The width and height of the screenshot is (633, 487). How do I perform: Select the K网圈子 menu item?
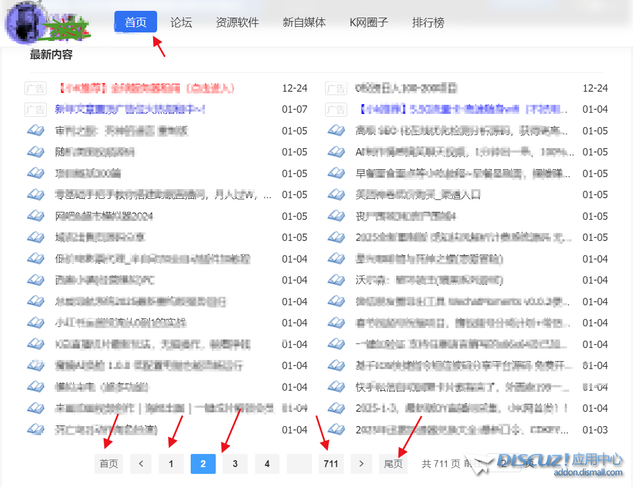pyautogui.click(x=369, y=23)
